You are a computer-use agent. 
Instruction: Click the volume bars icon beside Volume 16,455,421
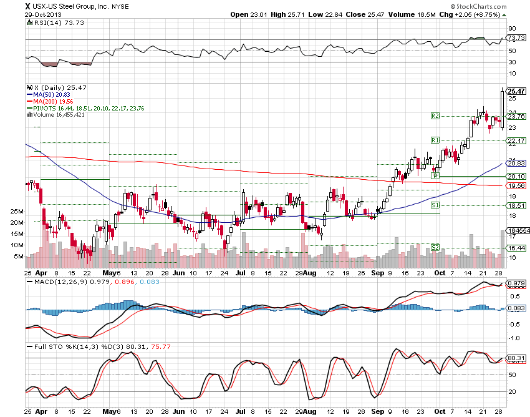tap(29, 115)
